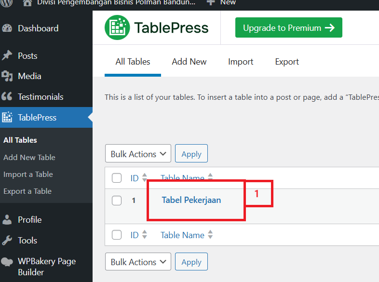Check the select-all checkbox in table header

pos(117,178)
